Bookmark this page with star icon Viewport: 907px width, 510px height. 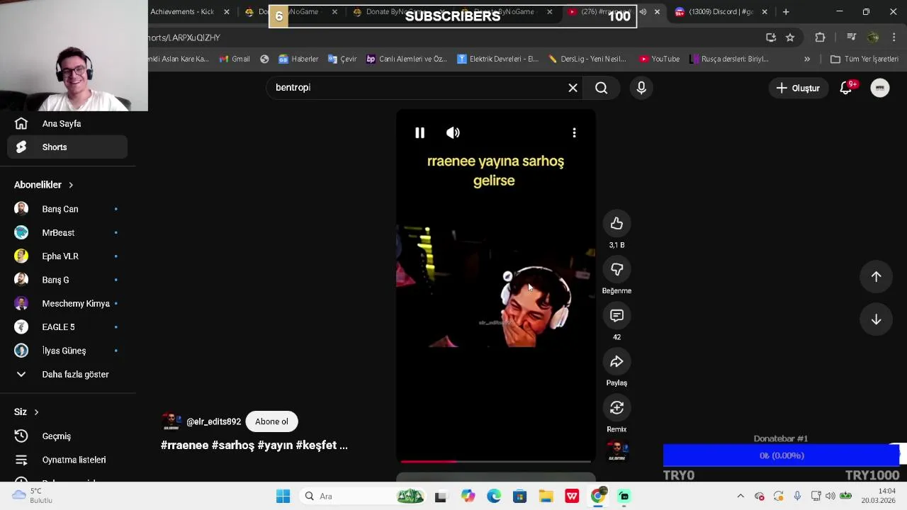pyautogui.click(x=790, y=38)
